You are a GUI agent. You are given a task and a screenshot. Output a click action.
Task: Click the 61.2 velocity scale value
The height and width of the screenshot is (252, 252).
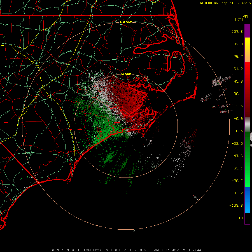point(238,69)
